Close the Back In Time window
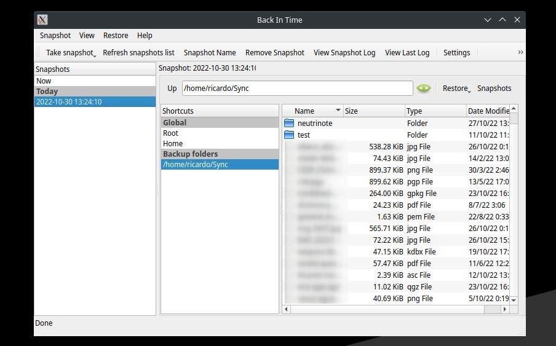 coord(517,20)
